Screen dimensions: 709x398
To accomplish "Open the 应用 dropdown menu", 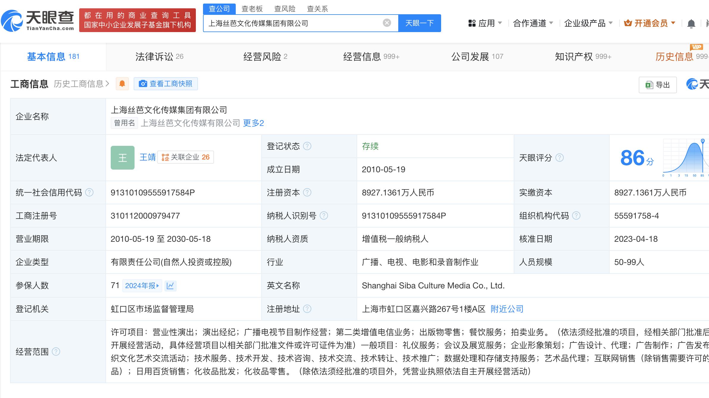I will tap(485, 23).
